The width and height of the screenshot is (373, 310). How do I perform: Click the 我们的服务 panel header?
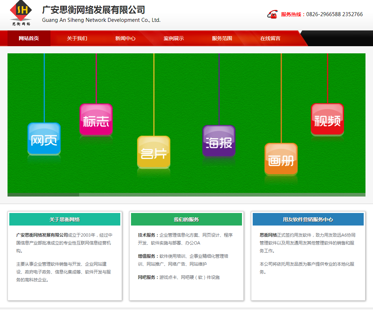tap(186, 219)
